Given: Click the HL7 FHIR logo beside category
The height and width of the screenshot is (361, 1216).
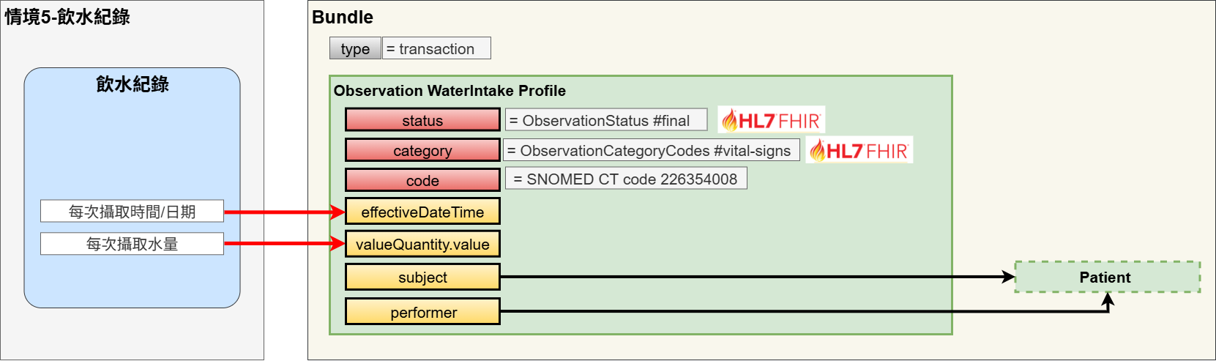Looking at the screenshot, I should coord(859,151).
